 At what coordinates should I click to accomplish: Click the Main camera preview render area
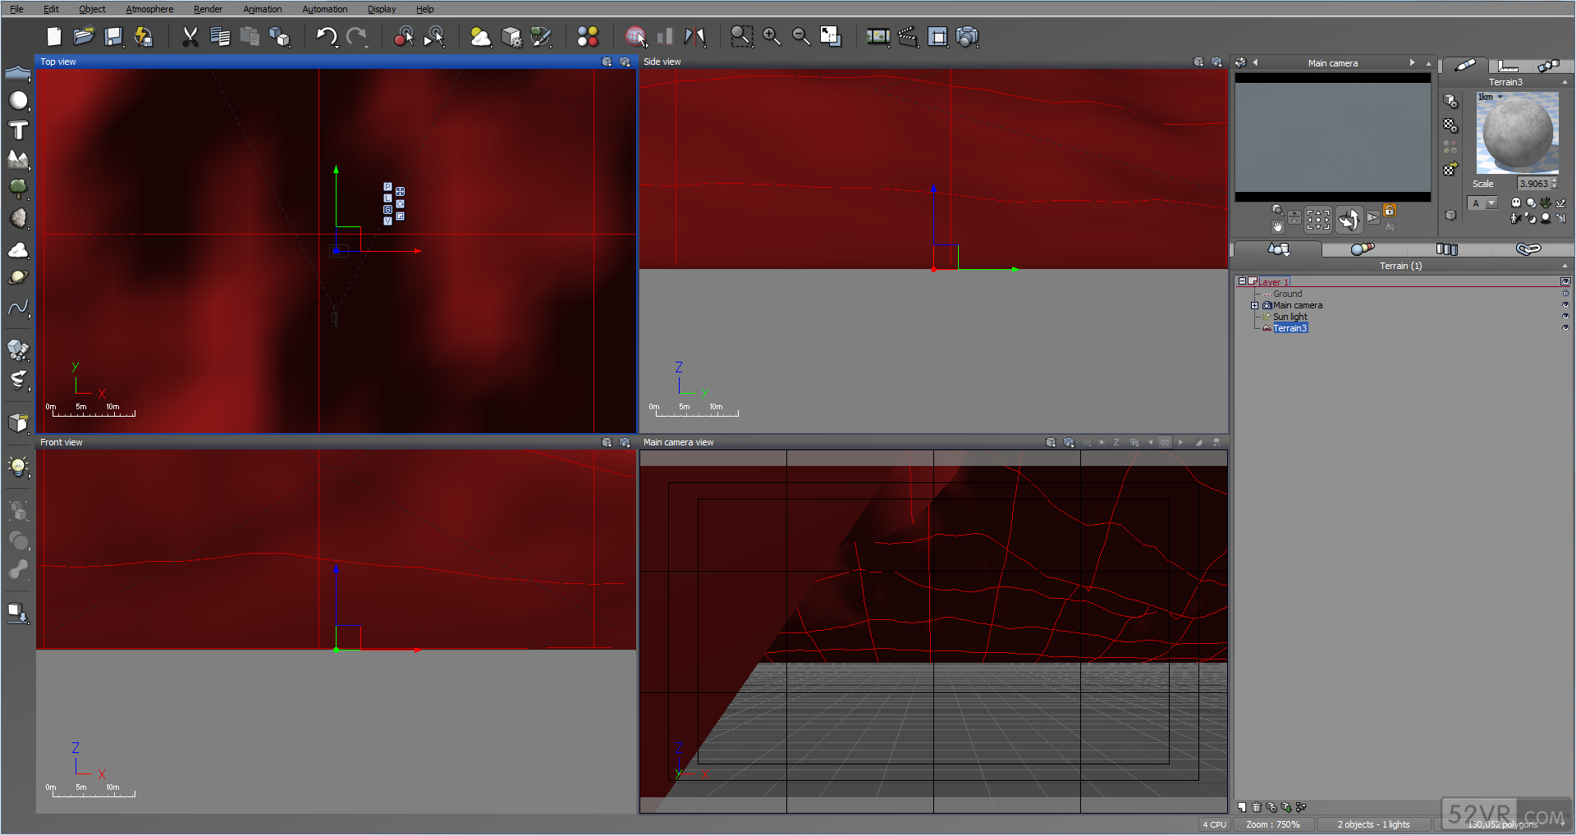(x=1333, y=137)
